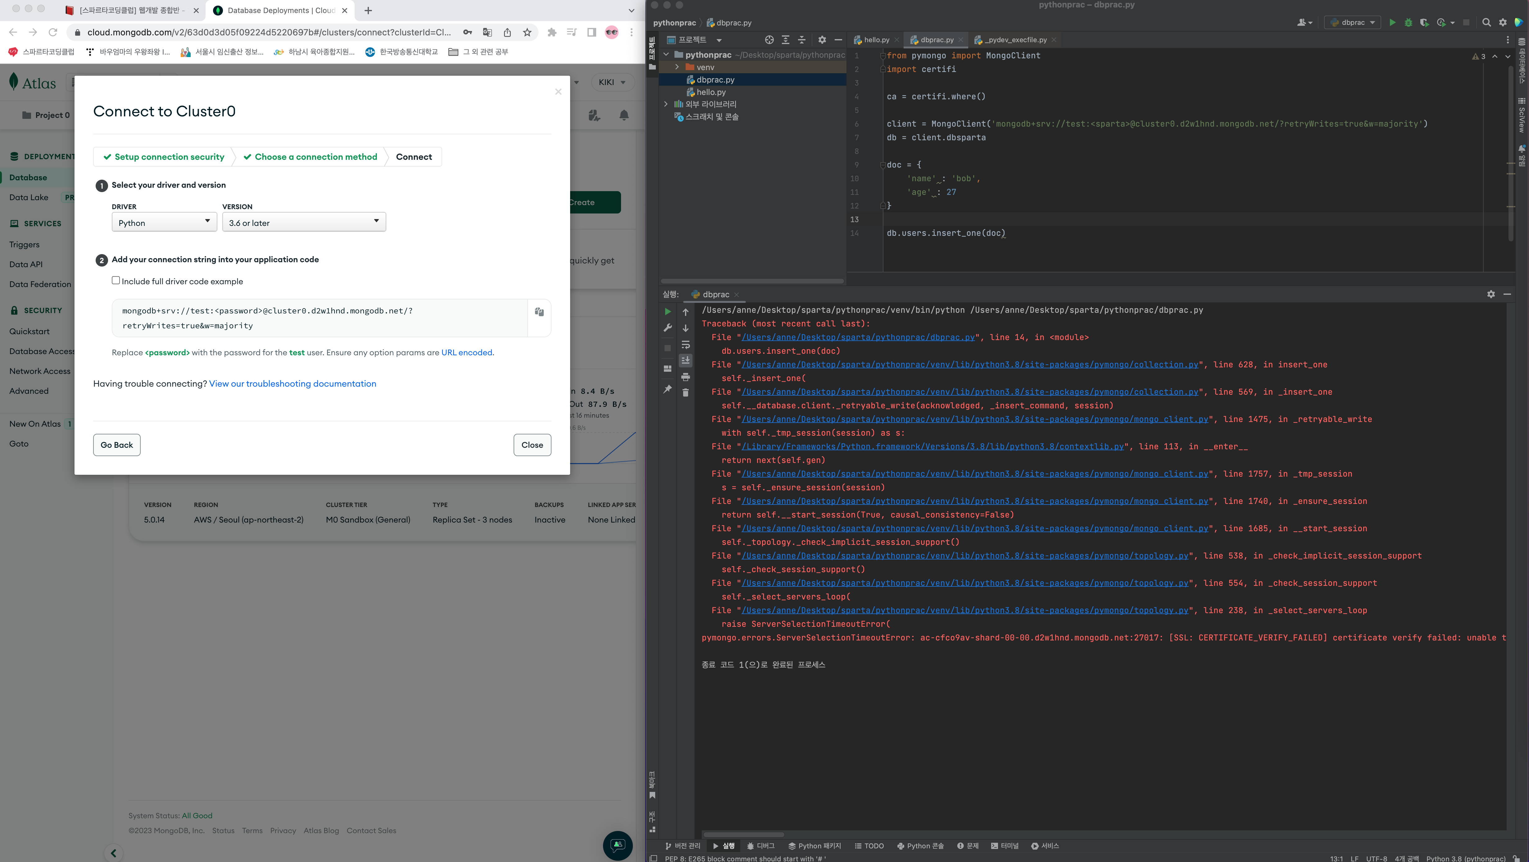The height and width of the screenshot is (862, 1529).
Task: Open 스파르타코딩클럽 bookmark in bookmarks bar
Action: tap(42, 52)
